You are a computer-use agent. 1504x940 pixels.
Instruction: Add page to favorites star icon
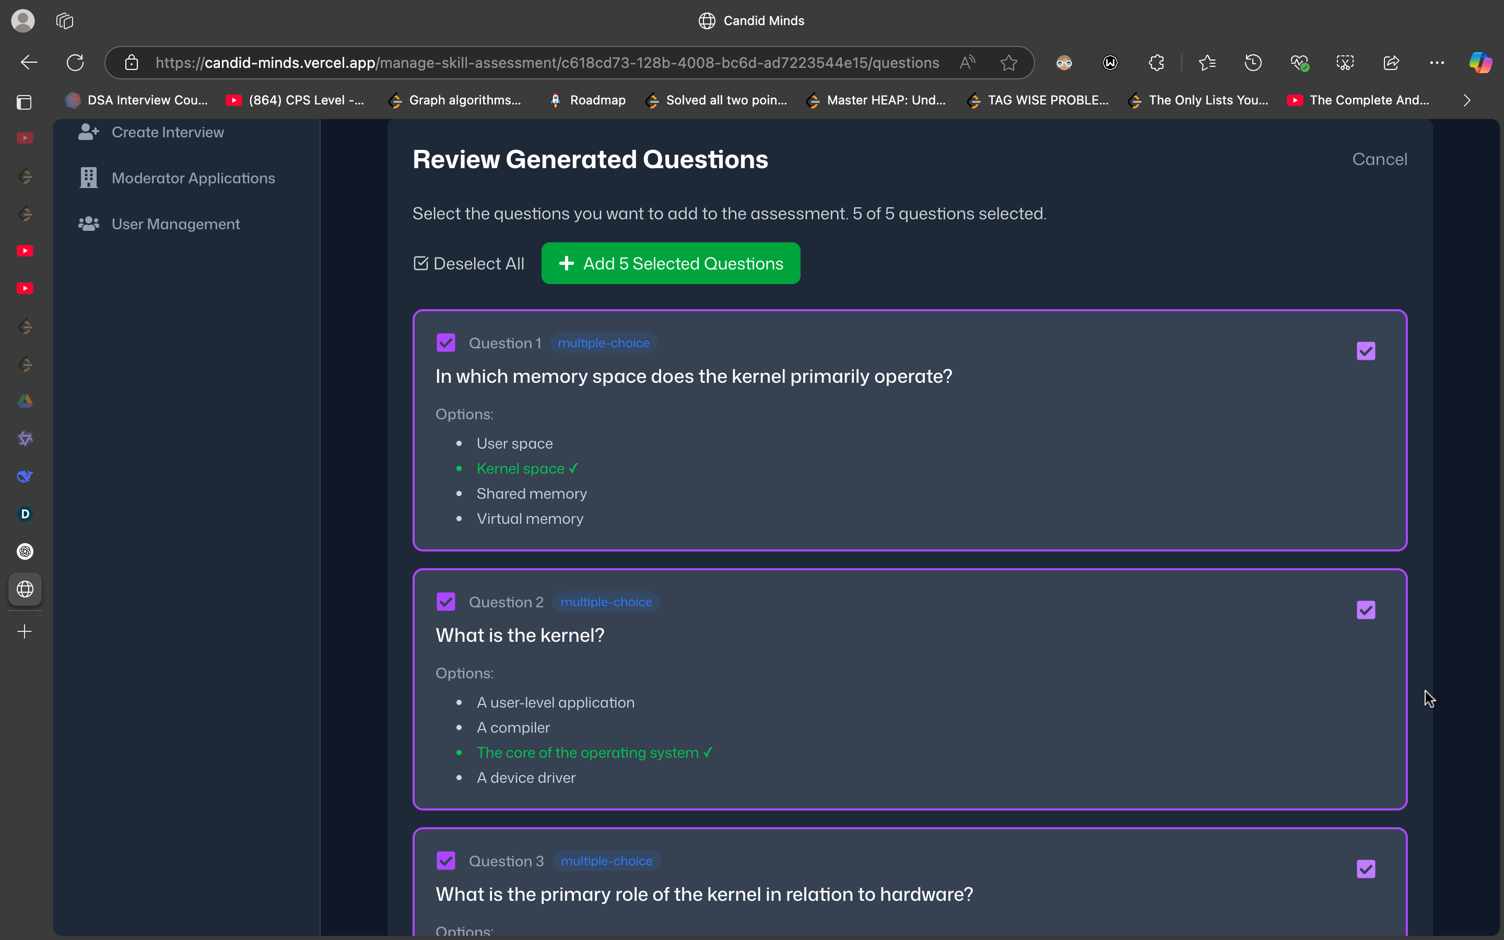tap(1009, 63)
